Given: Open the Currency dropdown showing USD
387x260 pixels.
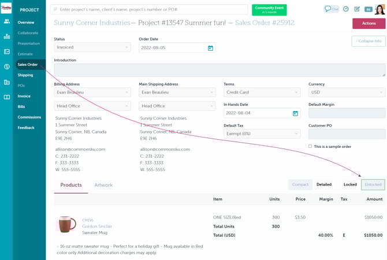Looking at the screenshot, I should [x=347, y=92].
